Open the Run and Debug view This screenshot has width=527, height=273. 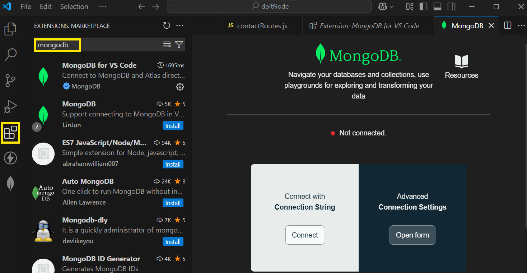pos(10,106)
